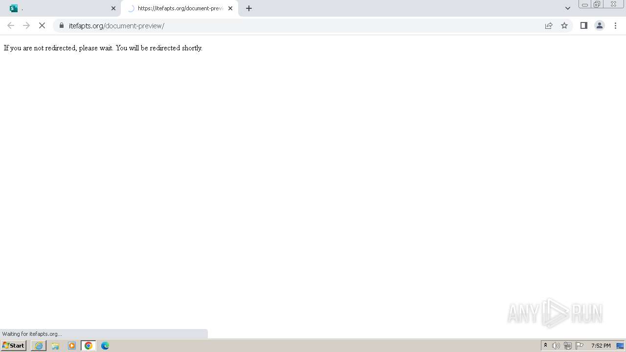Restore down the Chrome window

pyautogui.click(x=597, y=4)
